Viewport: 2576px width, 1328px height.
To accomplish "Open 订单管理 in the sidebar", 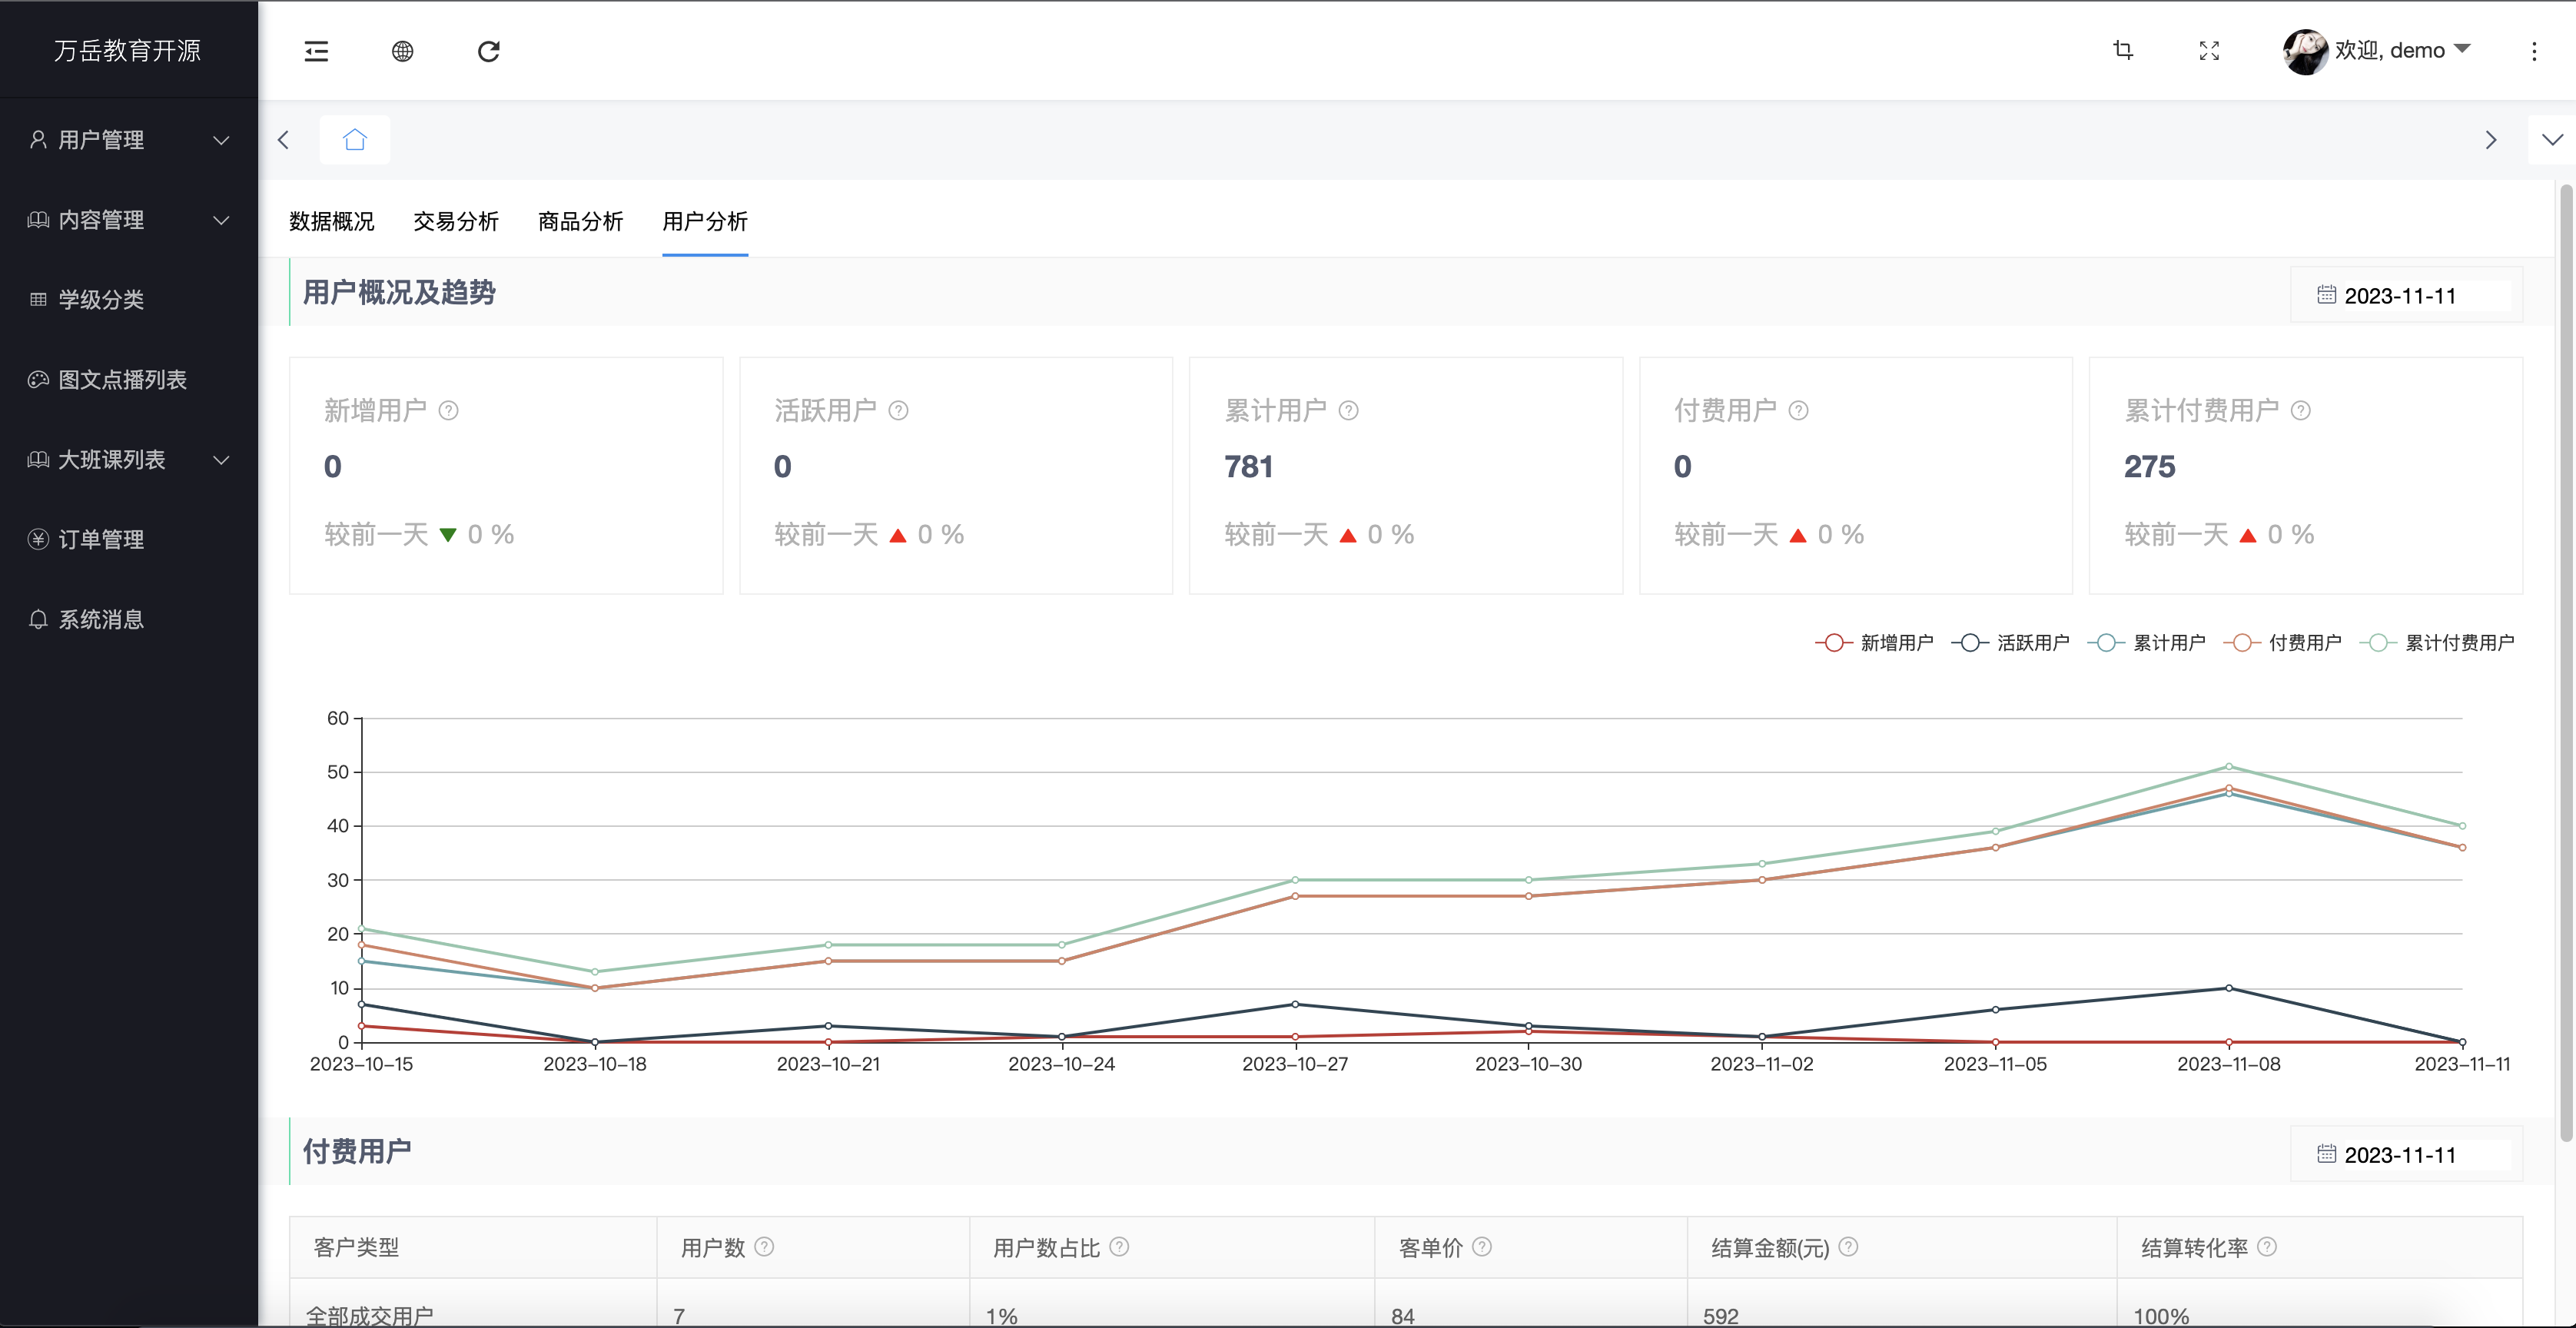I will (x=129, y=540).
